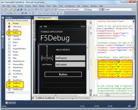Choose the Border control in Toolbox

pyautogui.click(x=18, y=30)
